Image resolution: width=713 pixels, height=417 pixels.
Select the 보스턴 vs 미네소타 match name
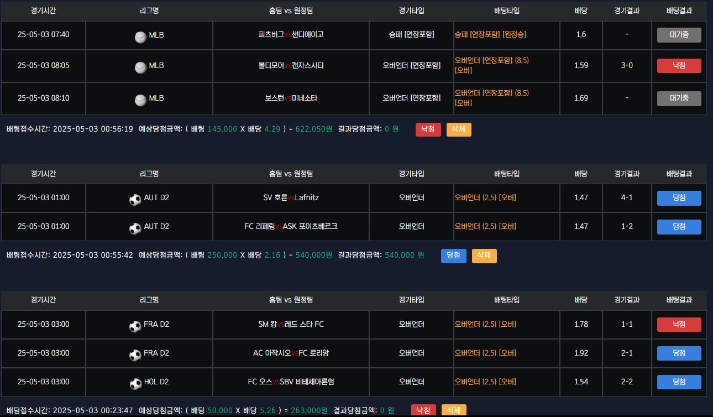tap(291, 98)
